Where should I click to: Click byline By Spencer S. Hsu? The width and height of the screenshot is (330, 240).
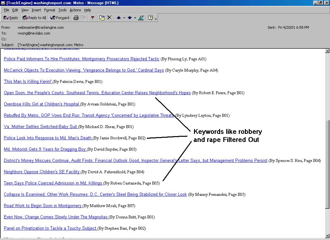(295, 161)
